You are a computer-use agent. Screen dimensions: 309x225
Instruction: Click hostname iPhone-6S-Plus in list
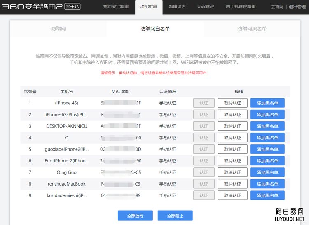pos(67,115)
